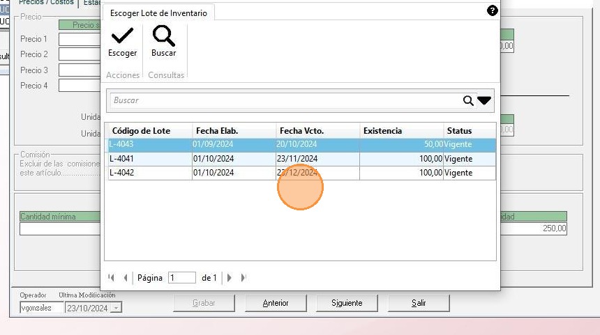Viewport: 600px width, 335px height.
Task: Go to the last page arrow
Action: click(x=243, y=278)
